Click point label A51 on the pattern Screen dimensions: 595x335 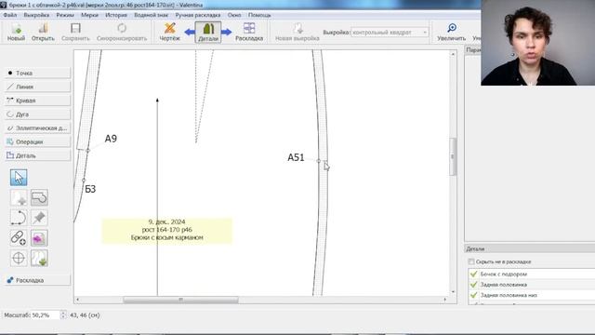296,157
